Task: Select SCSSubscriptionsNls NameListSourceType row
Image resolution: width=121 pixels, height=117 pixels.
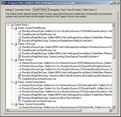Action: coord(67,85)
